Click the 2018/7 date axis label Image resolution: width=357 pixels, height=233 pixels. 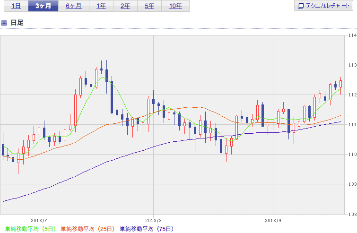tap(39, 221)
